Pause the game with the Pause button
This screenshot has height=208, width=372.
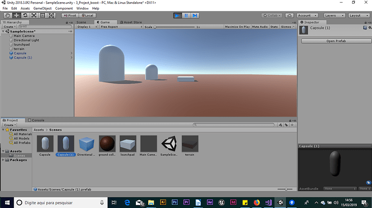click(186, 16)
